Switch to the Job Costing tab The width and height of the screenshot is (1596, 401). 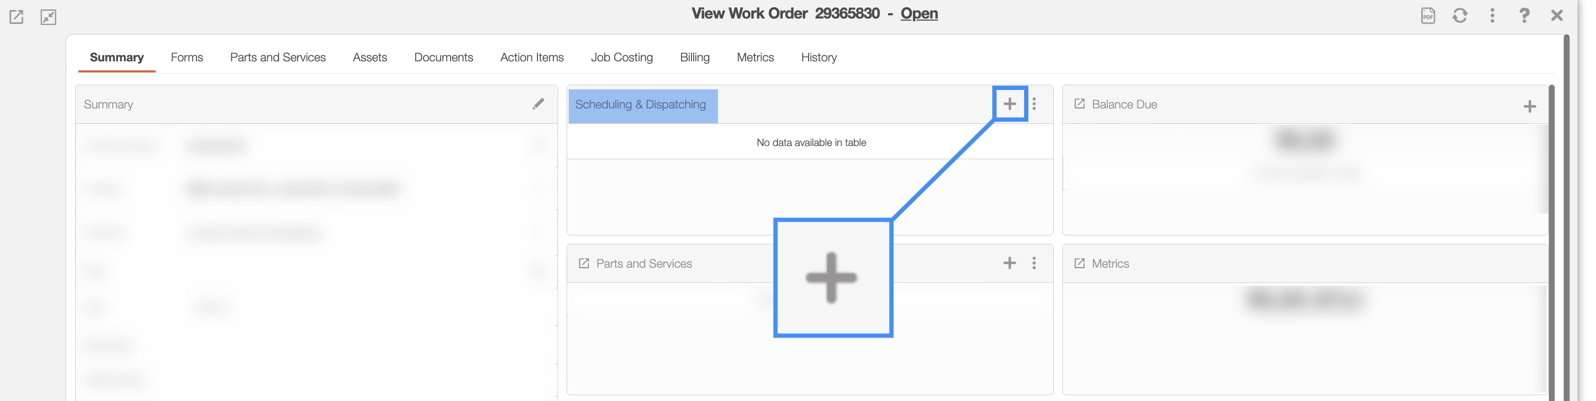point(622,58)
